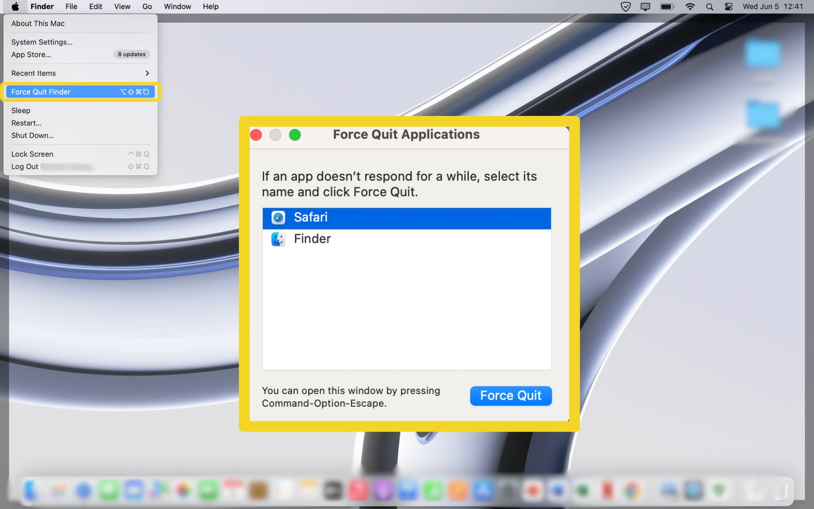
Task: Select Finder in the Force Quit list
Action: click(x=407, y=239)
